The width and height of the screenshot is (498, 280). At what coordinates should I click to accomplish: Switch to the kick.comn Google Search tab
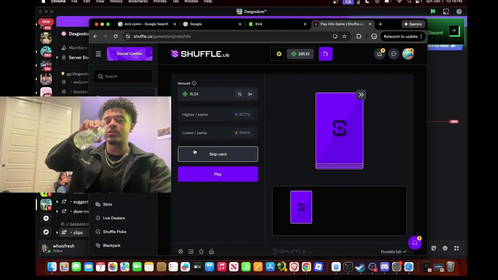click(x=146, y=24)
